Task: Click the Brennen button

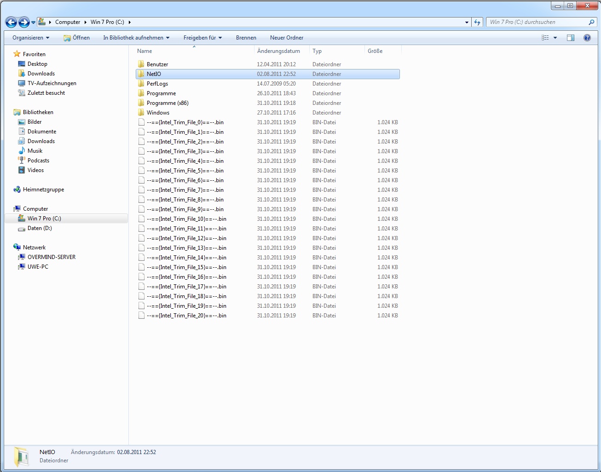Action: click(246, 38)
